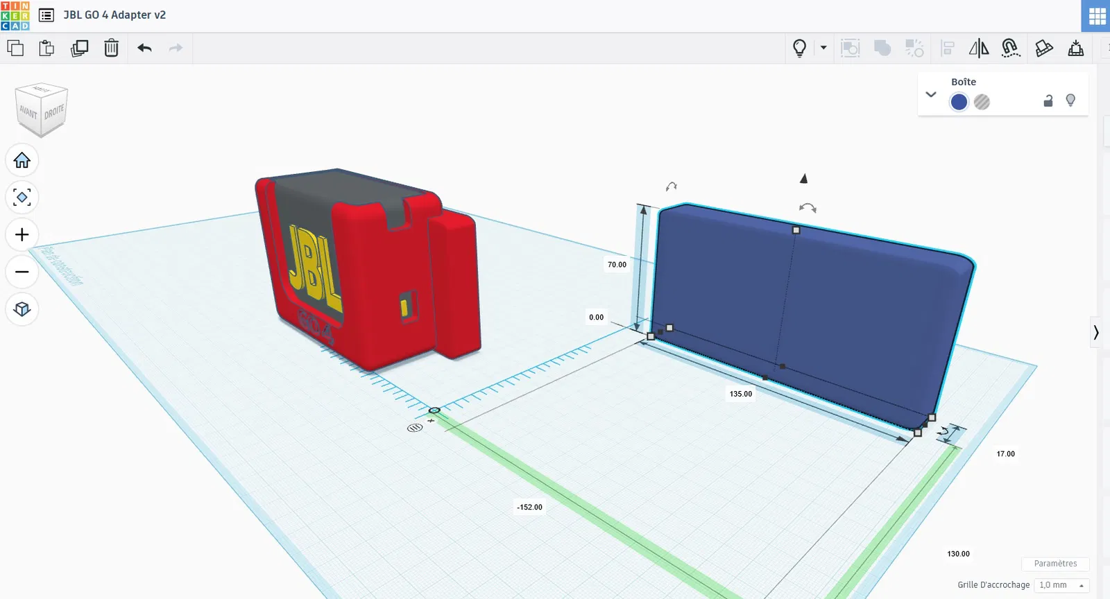Duplicate and repeat the selection

pyautogui.click(x=79, y=48)
